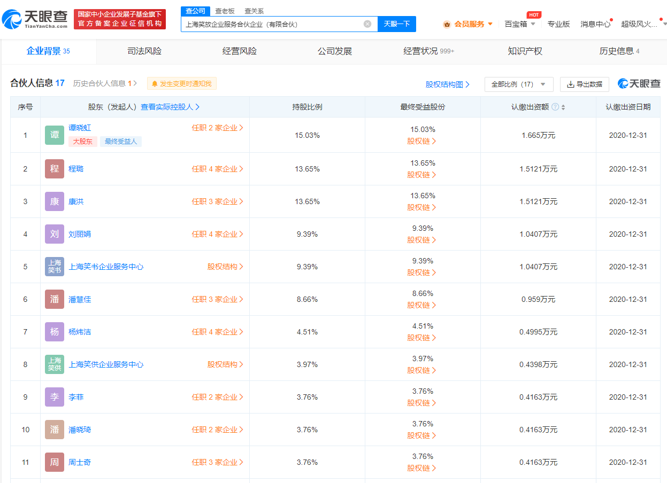The image size is (667, 483).
Task: Open the 专业版 link
Action: pyautogui.click(x=558, y=24)
